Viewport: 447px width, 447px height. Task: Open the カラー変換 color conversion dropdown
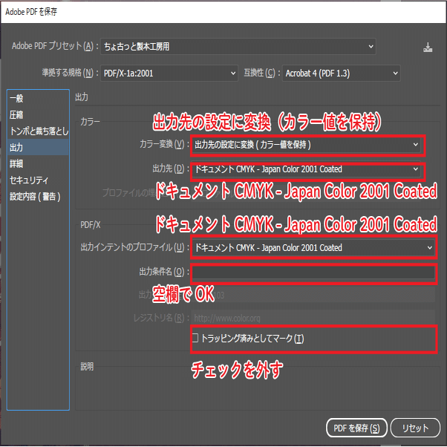(x=306, y=145)
